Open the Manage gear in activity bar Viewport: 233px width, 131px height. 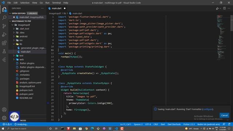click(x=4, y=118)
